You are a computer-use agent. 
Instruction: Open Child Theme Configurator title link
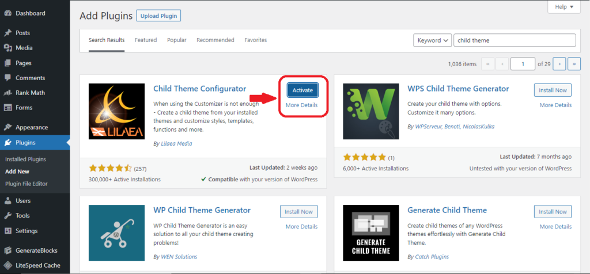[200, 89]
